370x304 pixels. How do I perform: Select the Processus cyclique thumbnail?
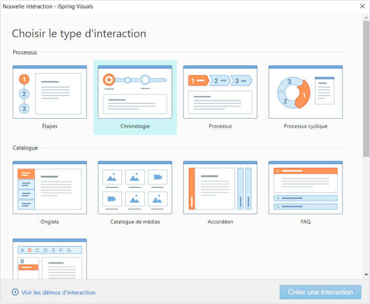[306, 92]
